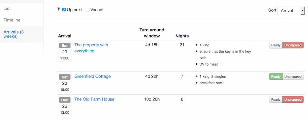The height and width of the screenshot is (121, 308).
Task: Switch to the List view
Action: 7,8
